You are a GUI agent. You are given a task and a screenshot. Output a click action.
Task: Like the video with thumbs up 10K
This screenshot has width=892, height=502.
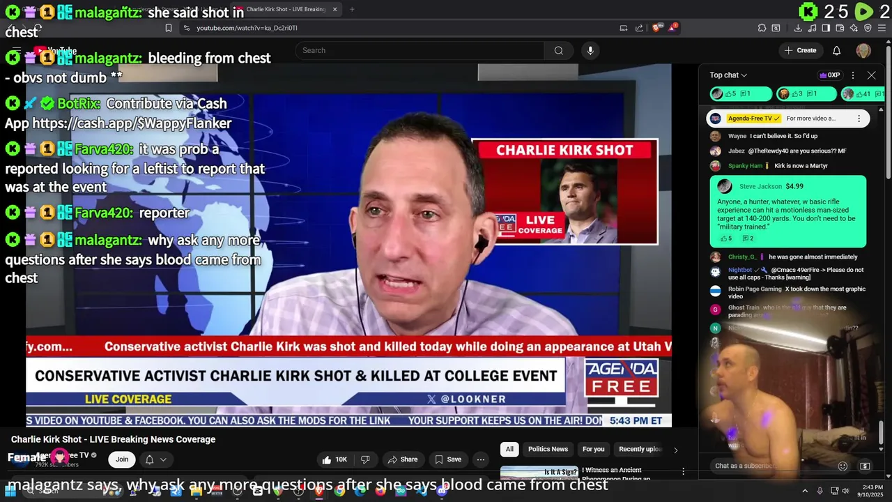(x=334, y=459)
